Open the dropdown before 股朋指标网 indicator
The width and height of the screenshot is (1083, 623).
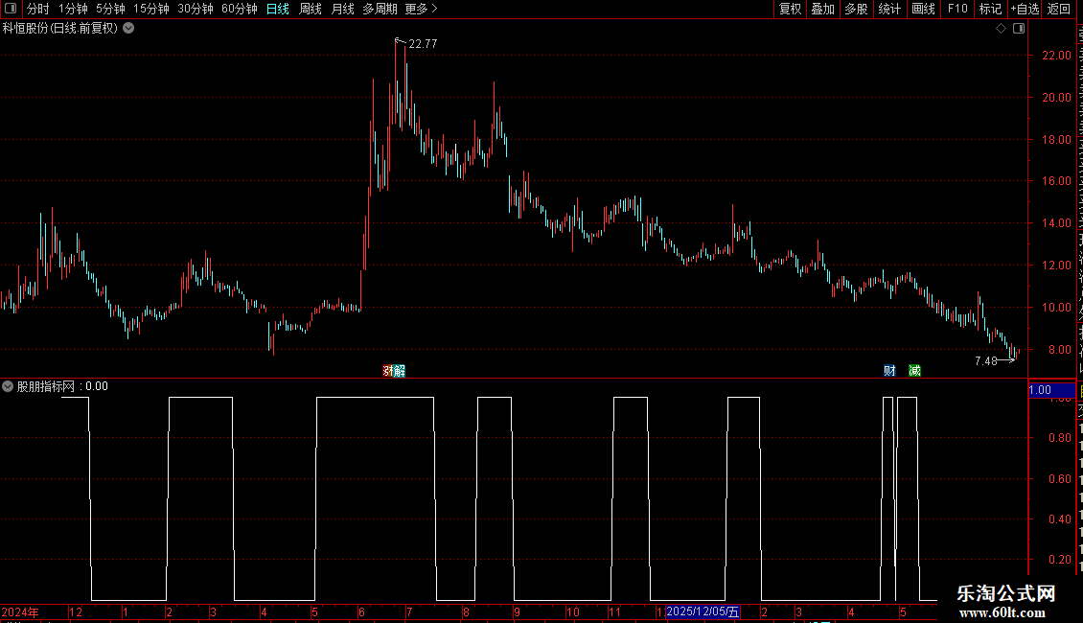tap(8, 386)
